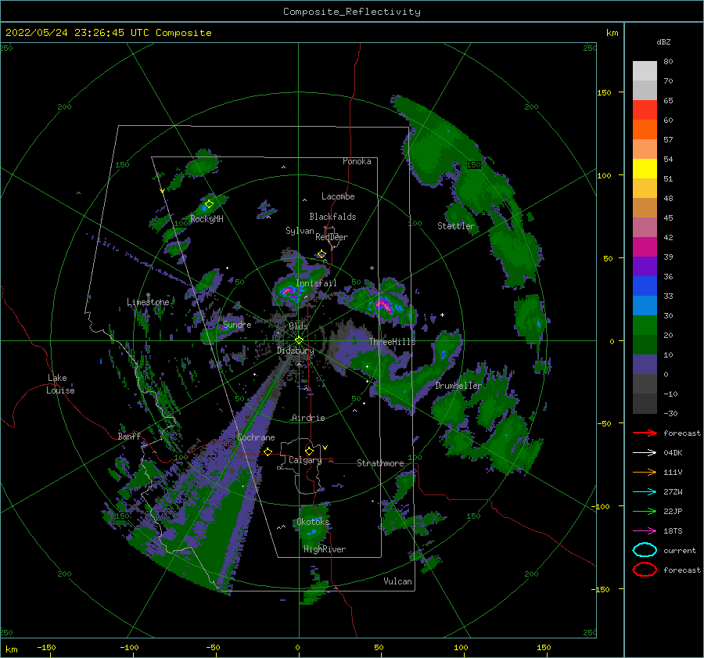Click the intense magenta storm core near Innisfail
The height and width of the screenshot is (658, 704).
[x=288, y=292]
